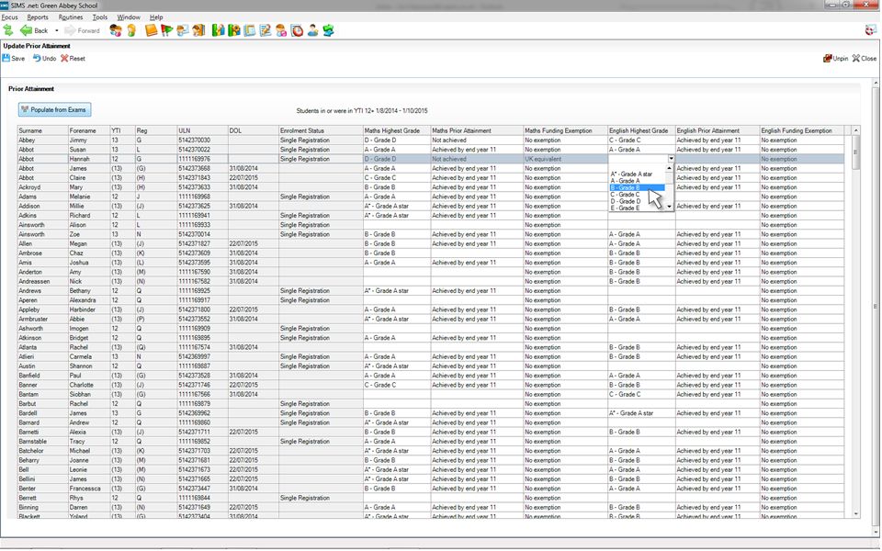Open the Tools menu
This screenshot has width=882, height=551.
pos(99,17)
